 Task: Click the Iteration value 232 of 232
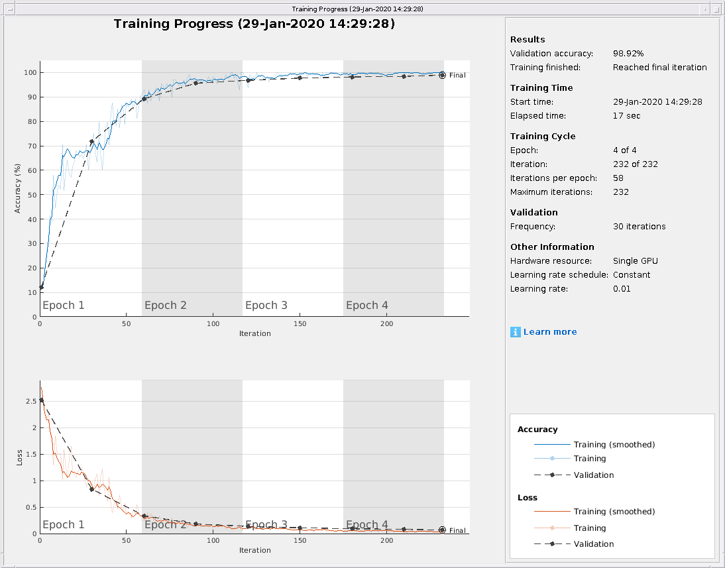tap(636, 164)
